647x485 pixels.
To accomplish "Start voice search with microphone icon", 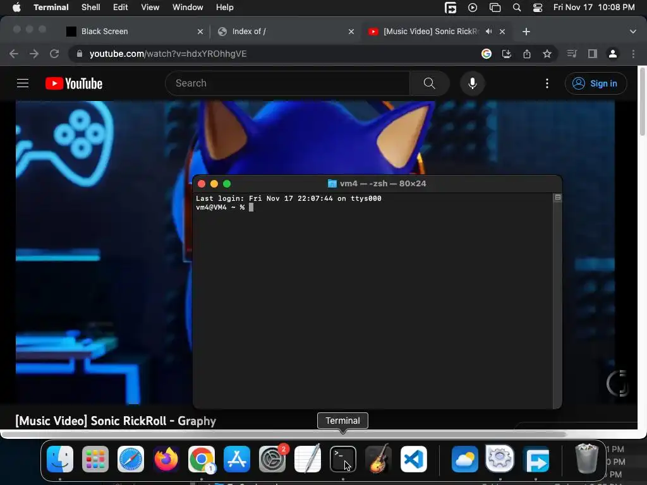I will (473, 83).
